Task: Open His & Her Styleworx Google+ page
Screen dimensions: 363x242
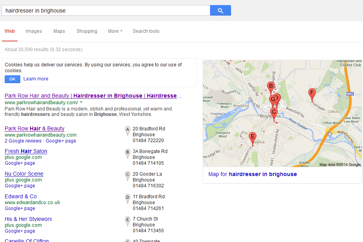Action: [x=20, y=231]
